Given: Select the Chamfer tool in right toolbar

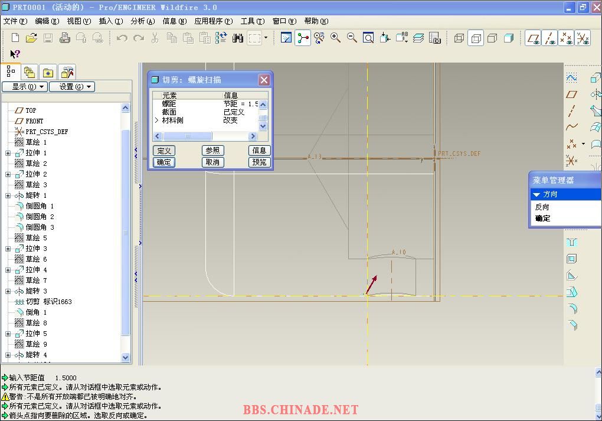Looking at the screenshot, I should click(572, 325).
